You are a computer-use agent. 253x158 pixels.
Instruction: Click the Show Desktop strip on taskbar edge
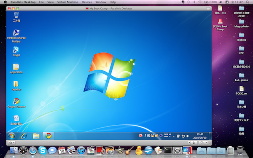click(x=210, y=136)
